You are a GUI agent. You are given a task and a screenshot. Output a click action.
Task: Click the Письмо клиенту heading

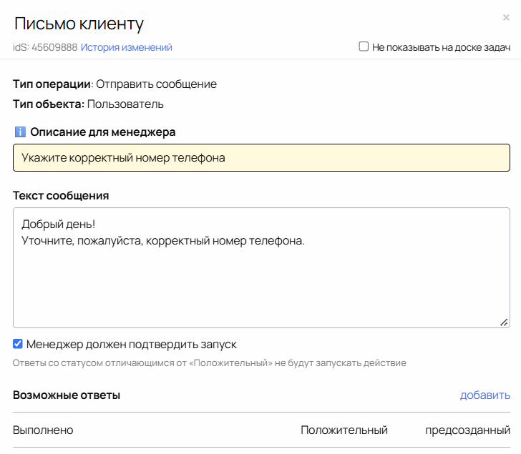coord(79,24)
